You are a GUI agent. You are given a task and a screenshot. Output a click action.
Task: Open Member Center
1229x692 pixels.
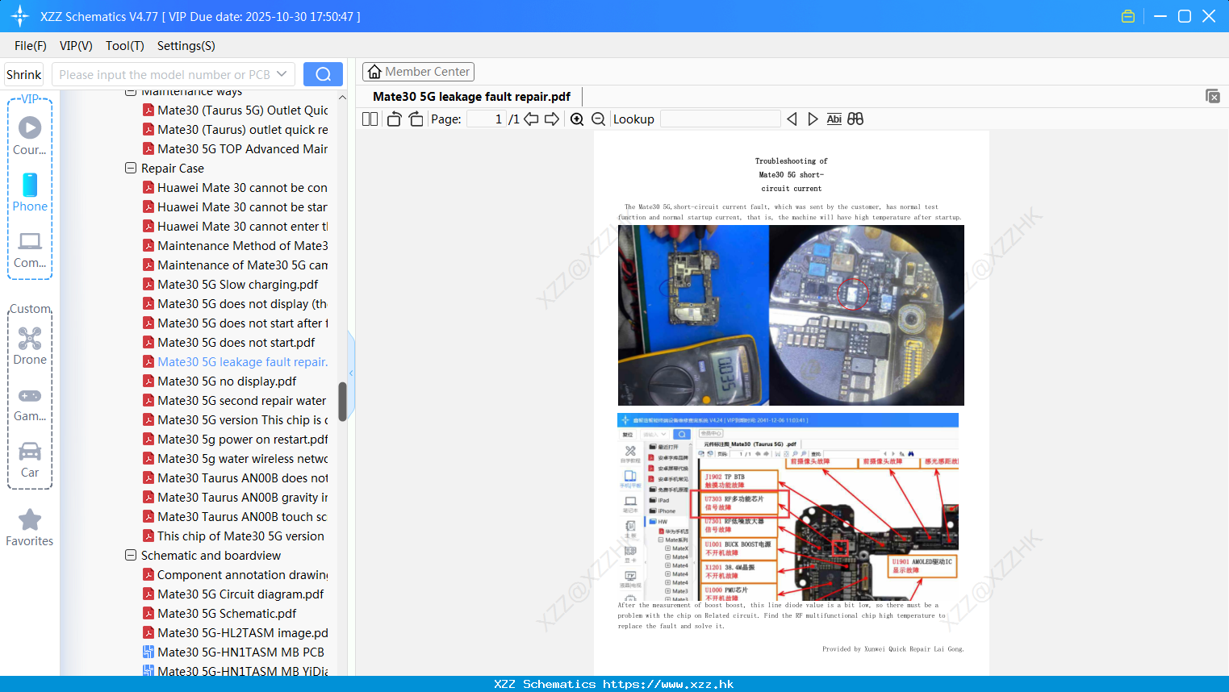pyautogui.click(x=418, y=72)
